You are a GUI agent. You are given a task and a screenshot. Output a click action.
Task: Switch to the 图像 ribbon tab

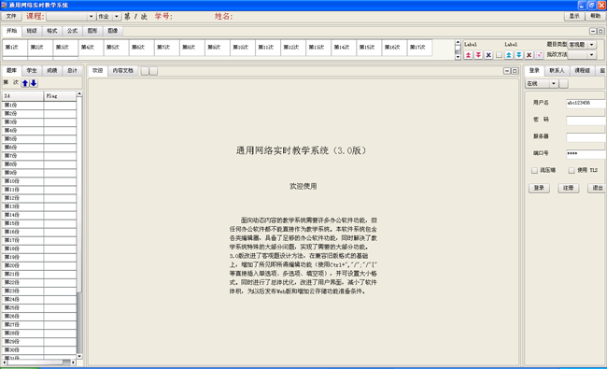click(113, 31)
